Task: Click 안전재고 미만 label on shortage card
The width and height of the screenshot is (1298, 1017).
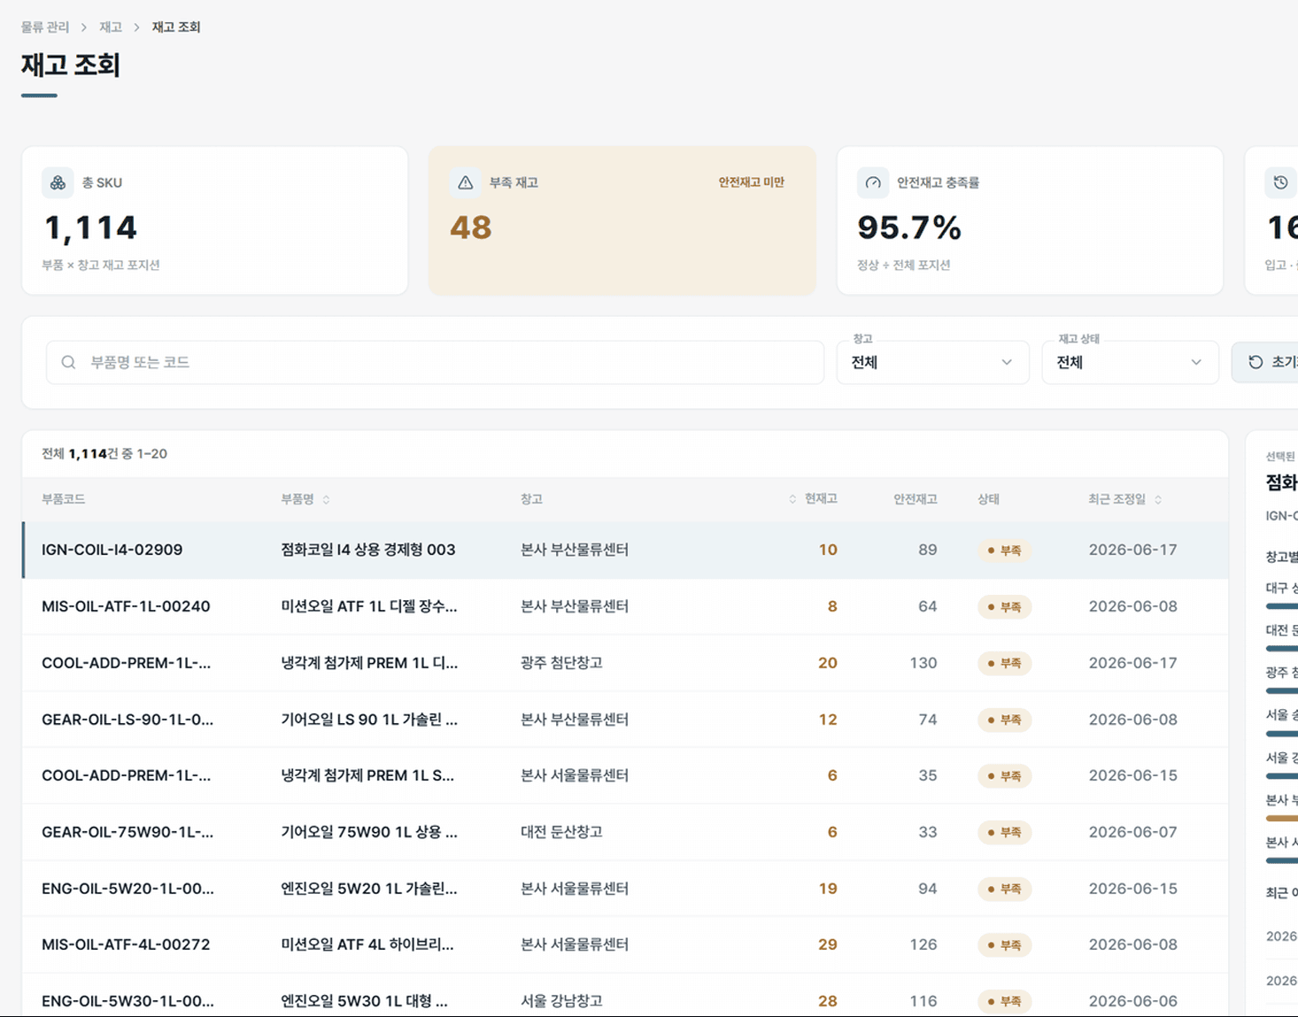Action: pyautogui.click(x=751, y=182)
